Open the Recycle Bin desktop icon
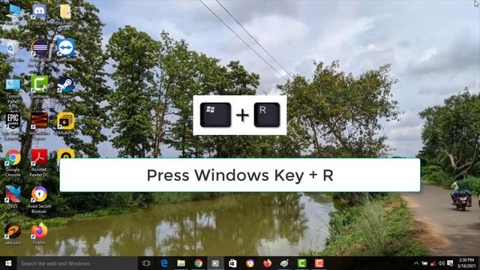This screenshot has width=480, height=270. coord(13,51)
